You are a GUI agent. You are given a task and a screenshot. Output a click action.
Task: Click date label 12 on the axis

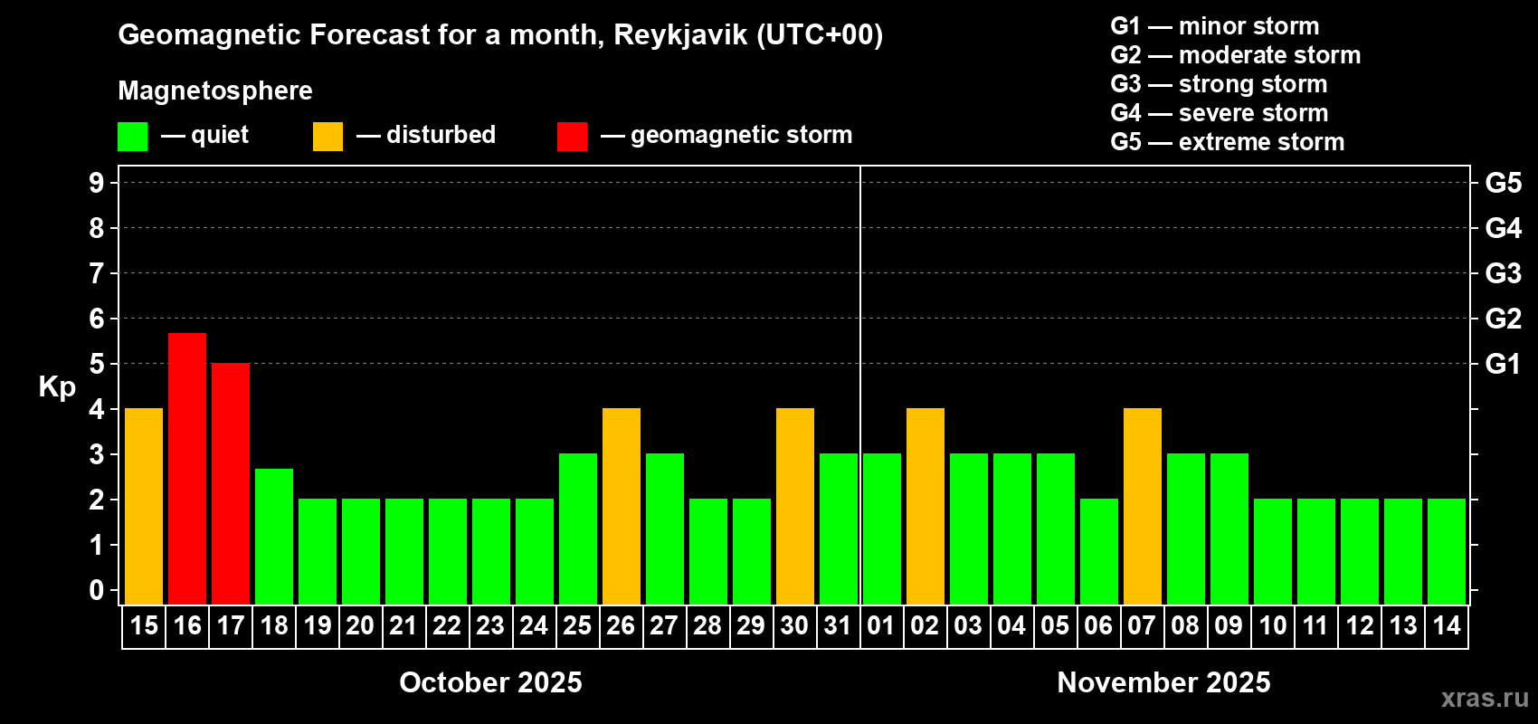[1360, 626]
